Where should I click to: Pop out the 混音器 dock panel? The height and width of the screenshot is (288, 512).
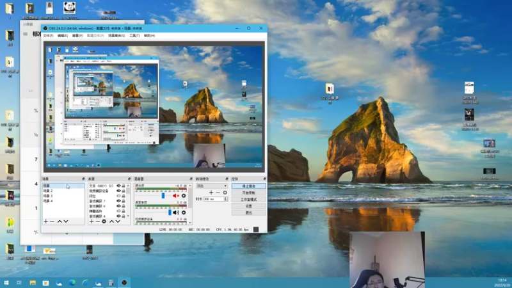(191, 179)
